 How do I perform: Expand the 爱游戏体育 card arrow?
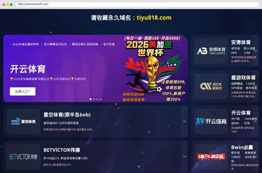pyautogui.click(x=255, y=86)
